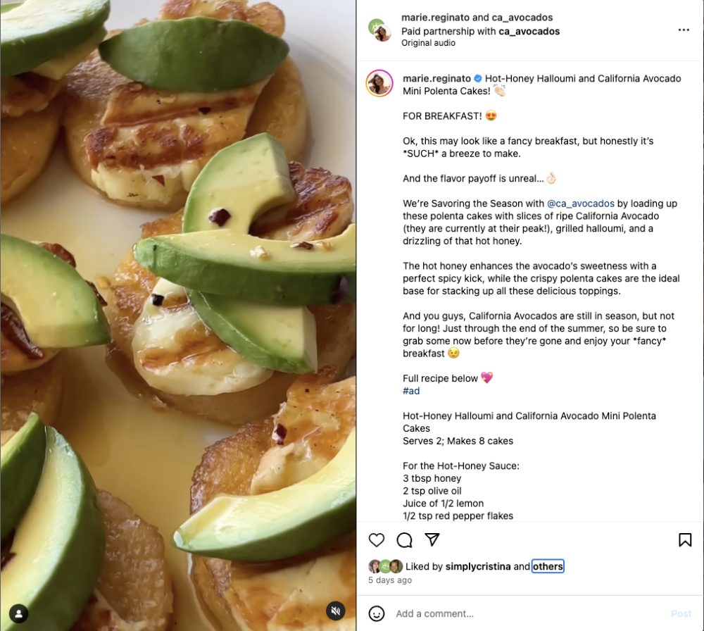704x631 pixels.
Task: Click the smiley face on the comment bar
Action: 377,613
